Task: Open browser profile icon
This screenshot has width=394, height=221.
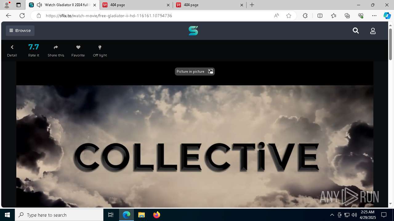Action: click(x=6, y=5)
